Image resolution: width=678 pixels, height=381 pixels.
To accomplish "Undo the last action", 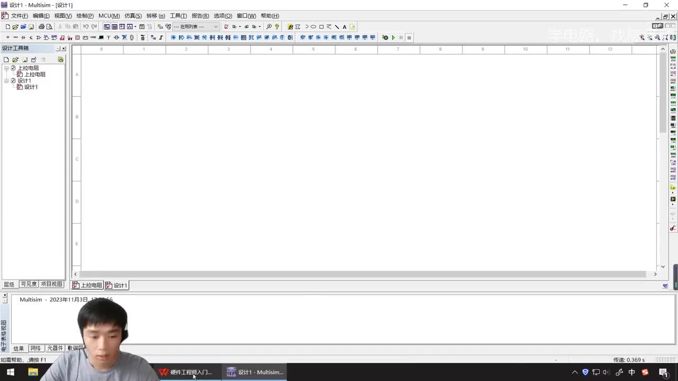I will tap(86, 26).
